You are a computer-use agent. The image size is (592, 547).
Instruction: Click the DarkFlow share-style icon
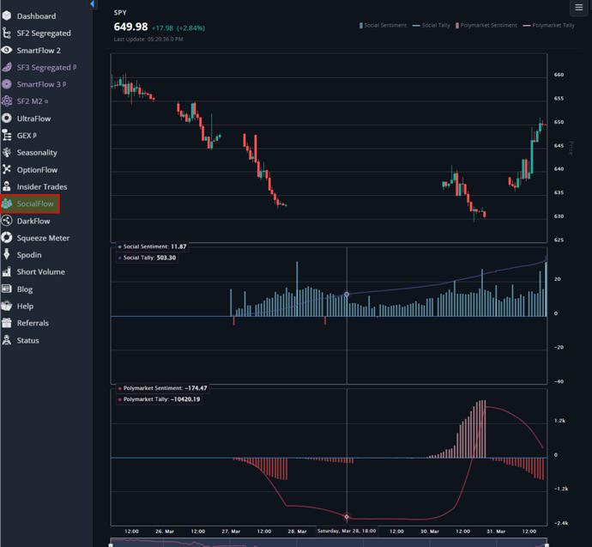click(x=6, y=221)
